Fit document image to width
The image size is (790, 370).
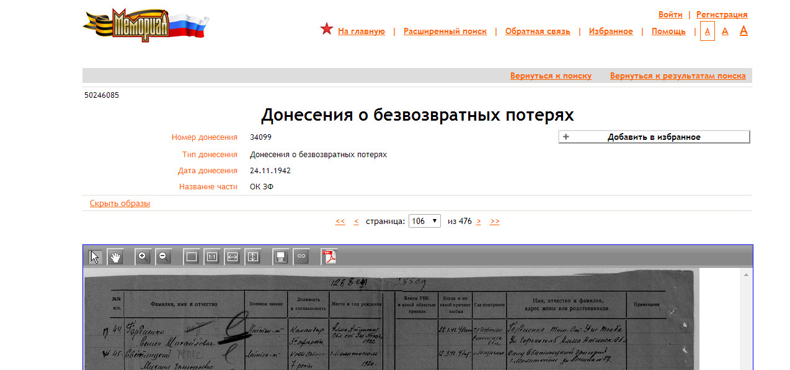point(233,257)
